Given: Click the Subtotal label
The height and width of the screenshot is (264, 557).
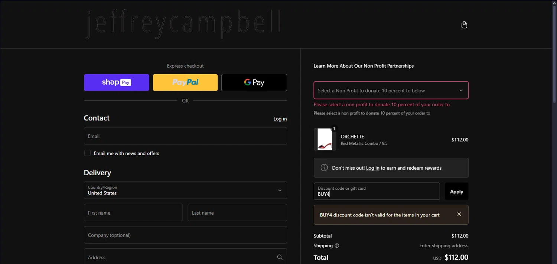Looking at the screenshot, I should [x=323, y=236].
